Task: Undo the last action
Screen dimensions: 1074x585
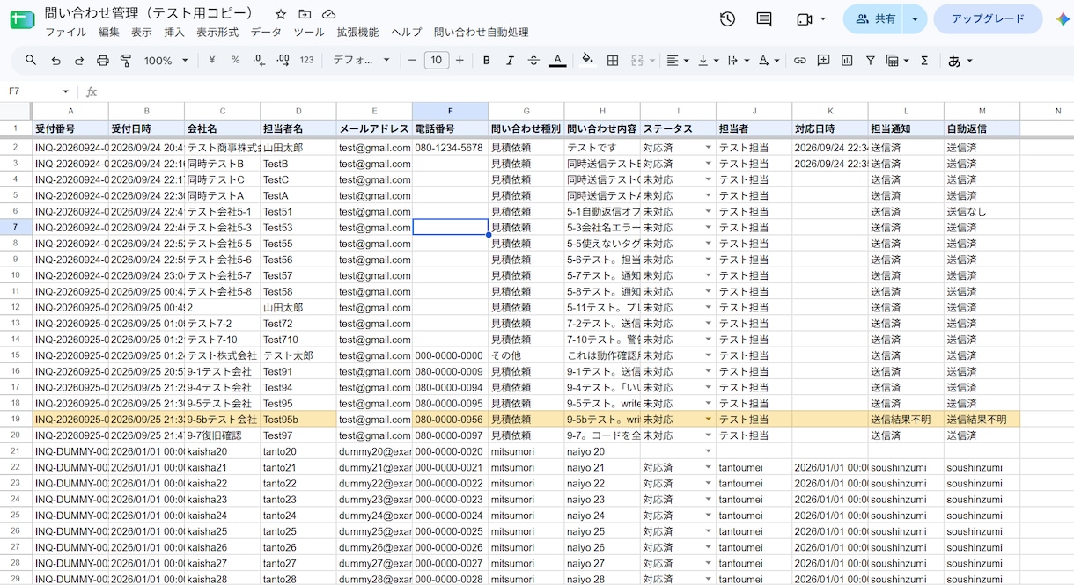Action: tap(55, 61)
